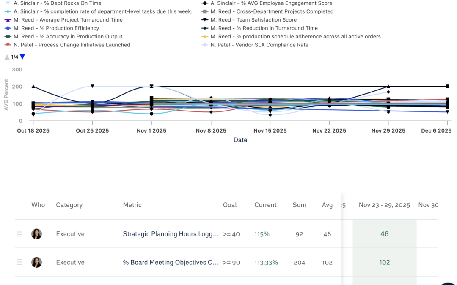Click the Nov 23 - 29, 2025 column header
Viewport: 457px width, 285px height.
tap(384, 205)
